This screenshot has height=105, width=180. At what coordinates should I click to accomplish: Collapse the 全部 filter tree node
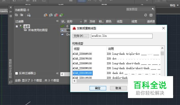17,26
